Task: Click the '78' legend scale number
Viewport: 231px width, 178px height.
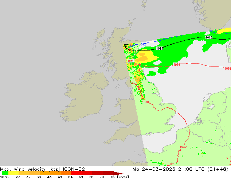Action: [x=112, y=177]
